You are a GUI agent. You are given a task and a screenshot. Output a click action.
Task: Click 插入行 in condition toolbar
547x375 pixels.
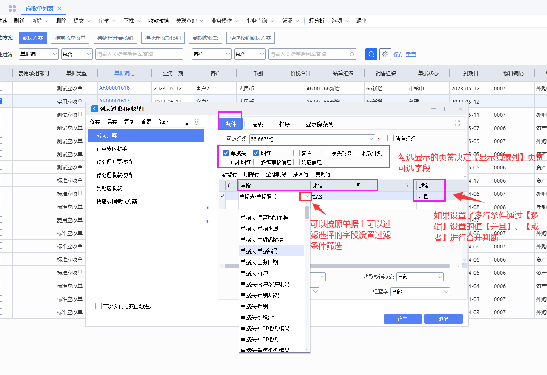(x=301, y=174)
